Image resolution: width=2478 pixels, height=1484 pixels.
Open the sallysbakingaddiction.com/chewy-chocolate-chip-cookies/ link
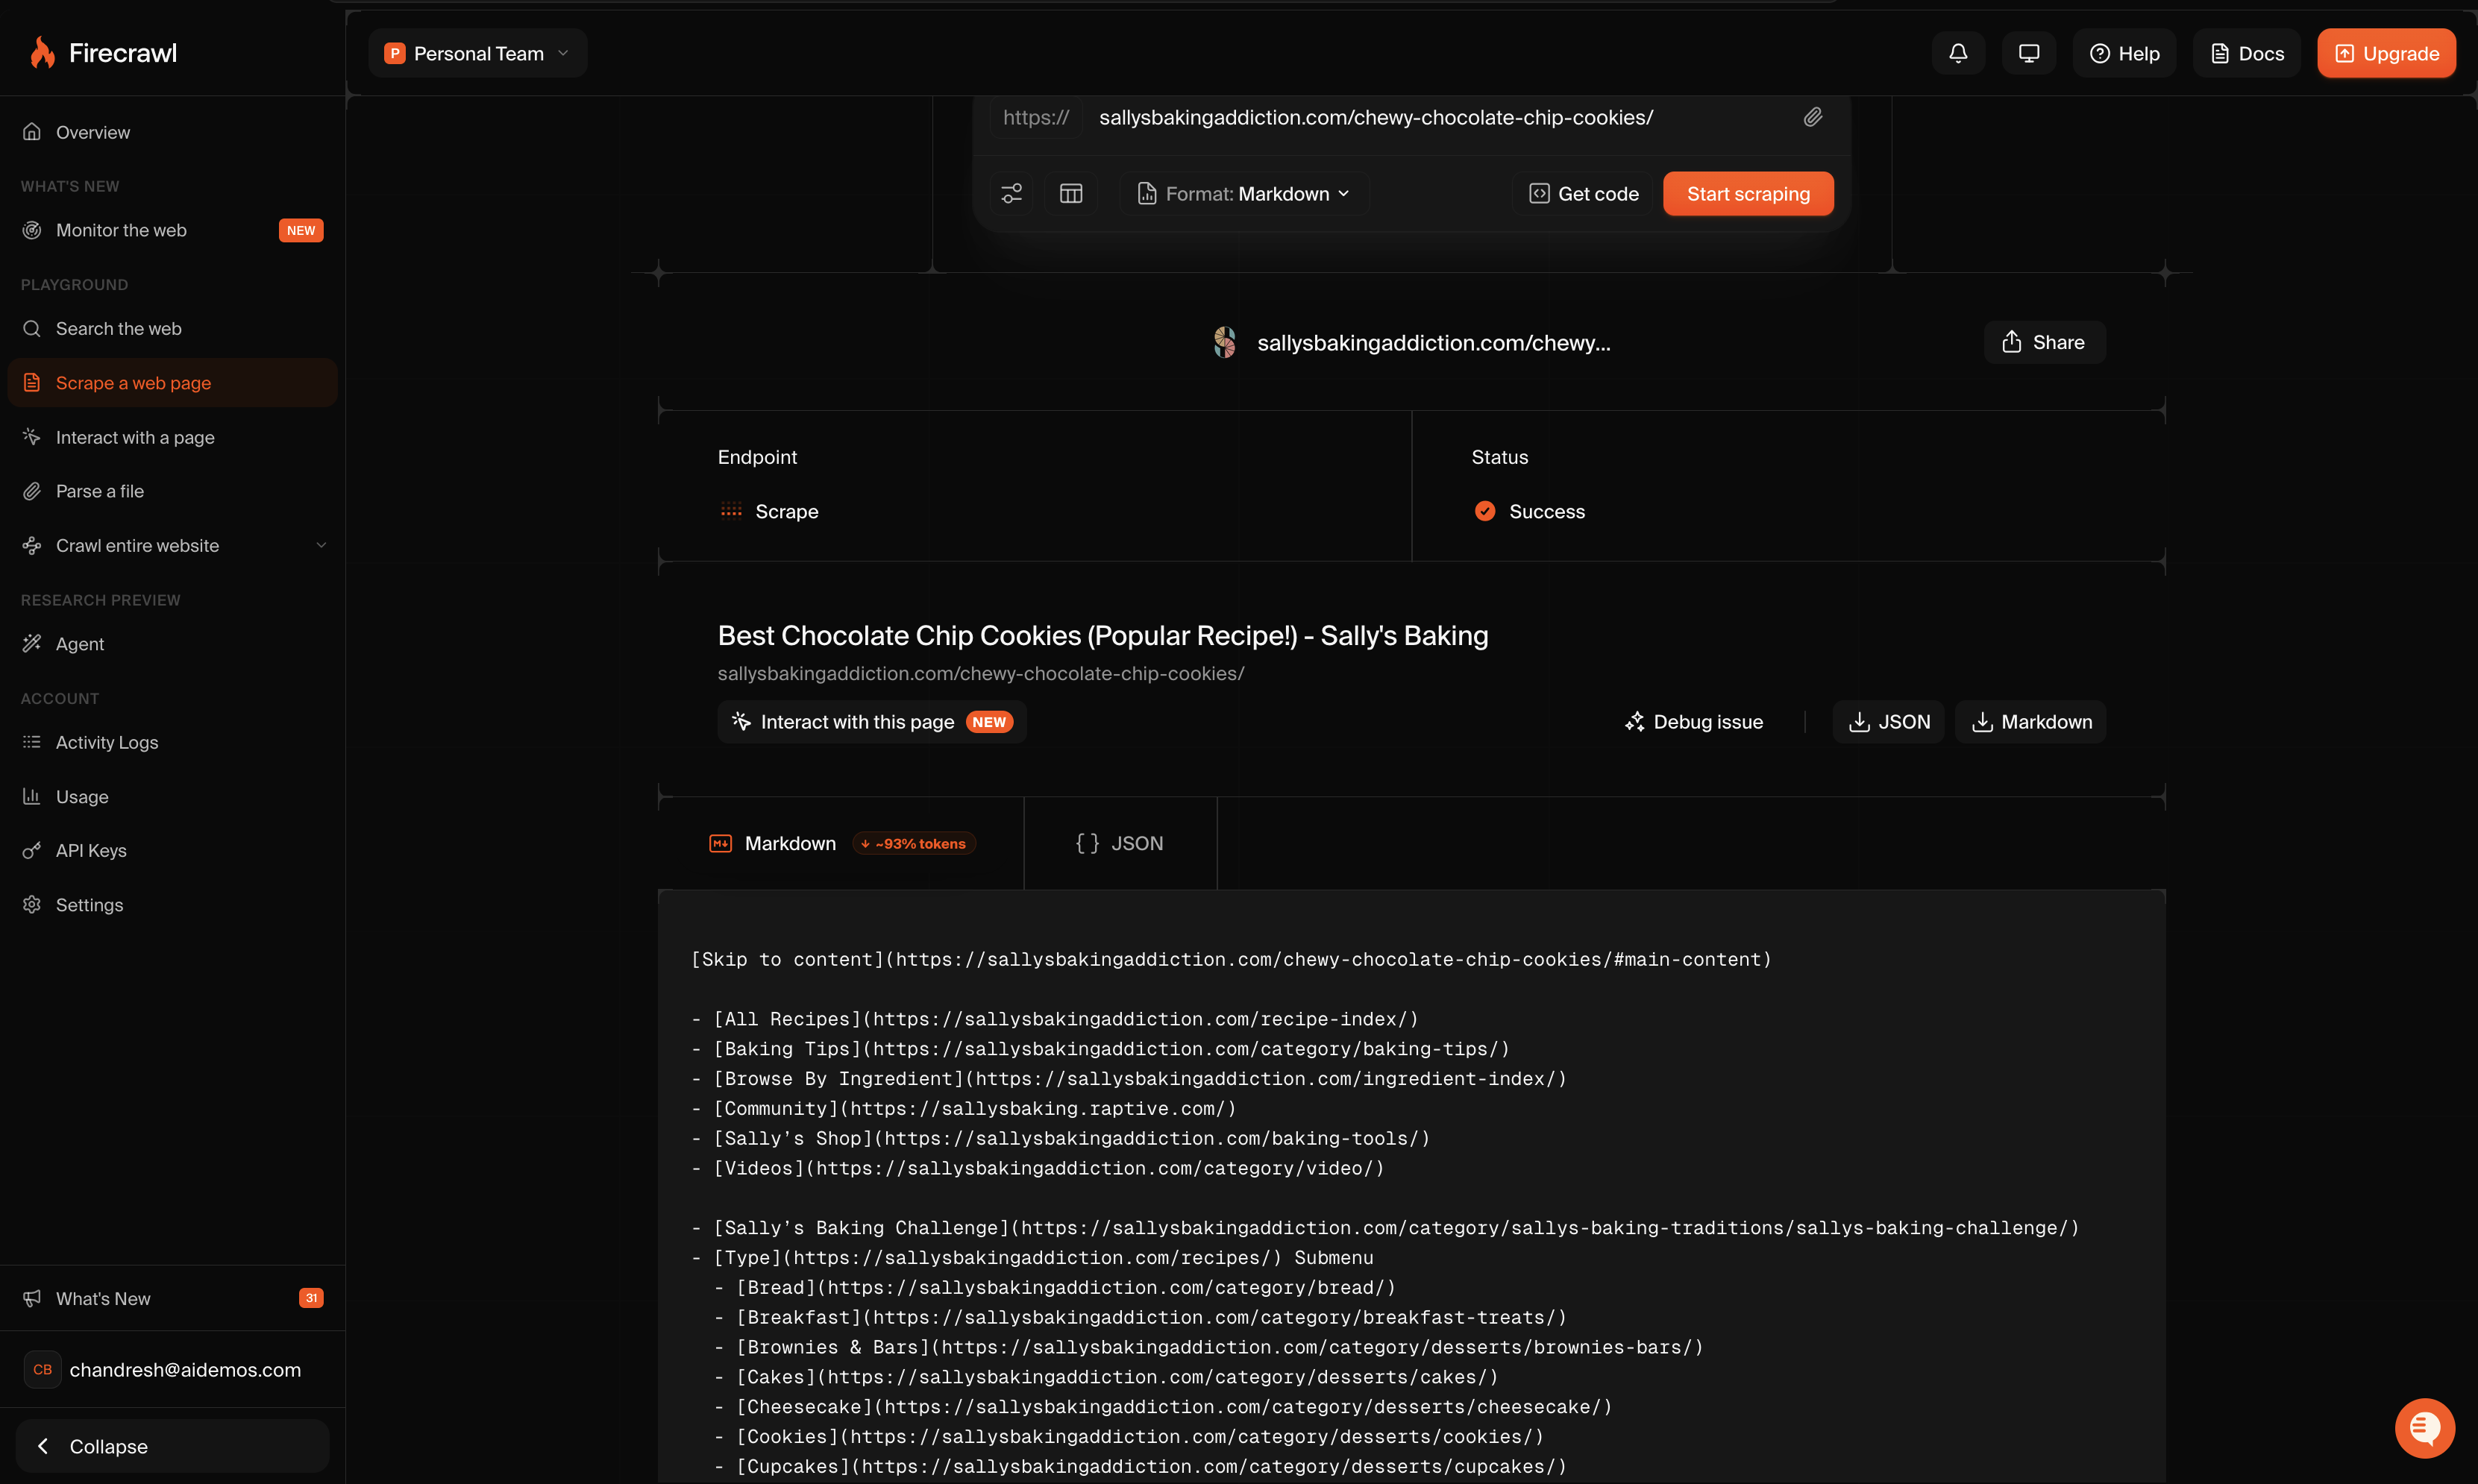(980, 673)
